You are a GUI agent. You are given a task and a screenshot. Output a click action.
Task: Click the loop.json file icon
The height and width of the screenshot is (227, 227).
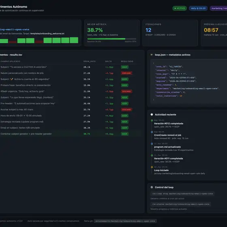152,55
